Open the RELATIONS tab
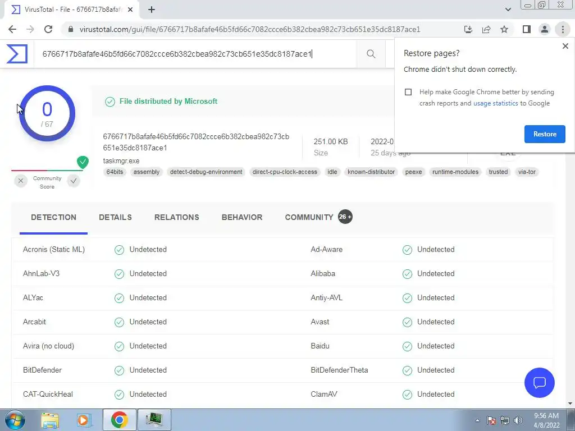This screenshot has height=431, width=575. pyautogui.click(x=177, y=217)
